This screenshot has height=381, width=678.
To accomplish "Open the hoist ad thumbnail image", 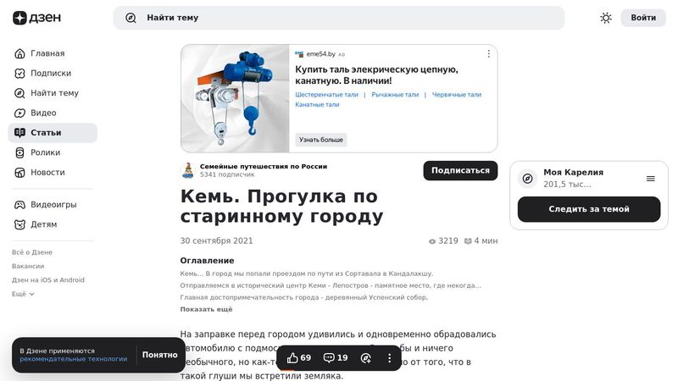I will coord(236,98).
